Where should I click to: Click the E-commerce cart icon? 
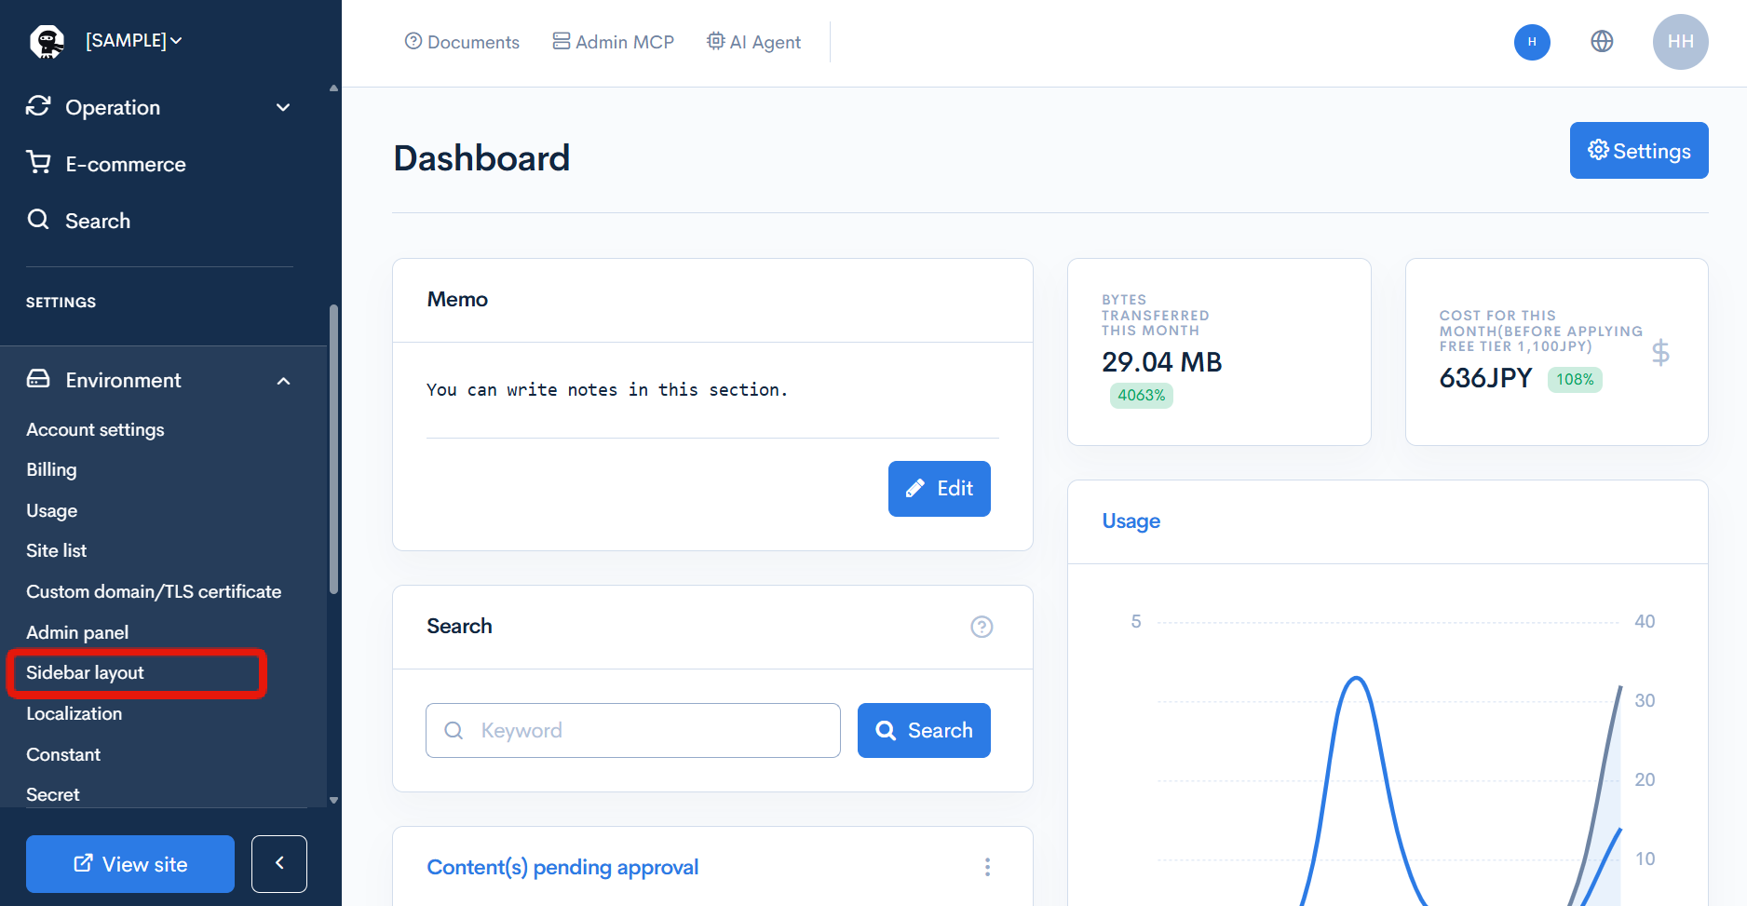[38, 163]
